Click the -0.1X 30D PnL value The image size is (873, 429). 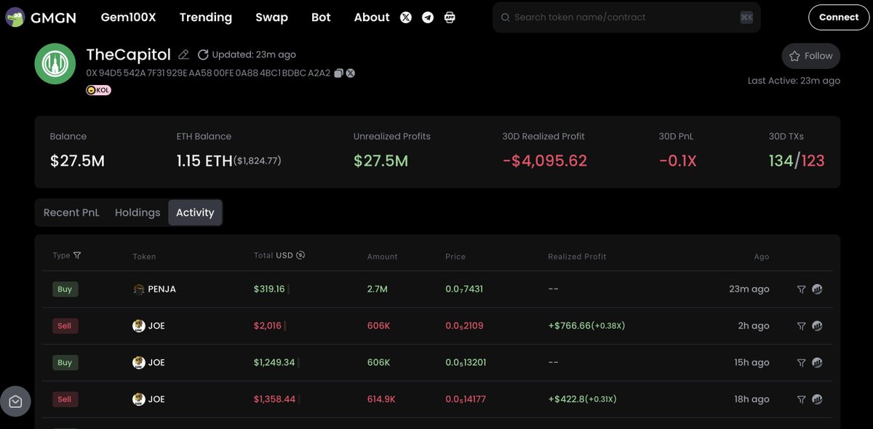coord(677,161)
